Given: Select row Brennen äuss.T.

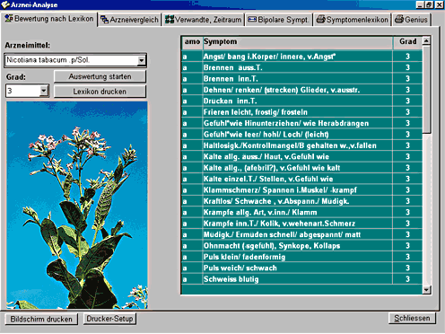Looking at the screenshot, I should (x=302, y=67).
